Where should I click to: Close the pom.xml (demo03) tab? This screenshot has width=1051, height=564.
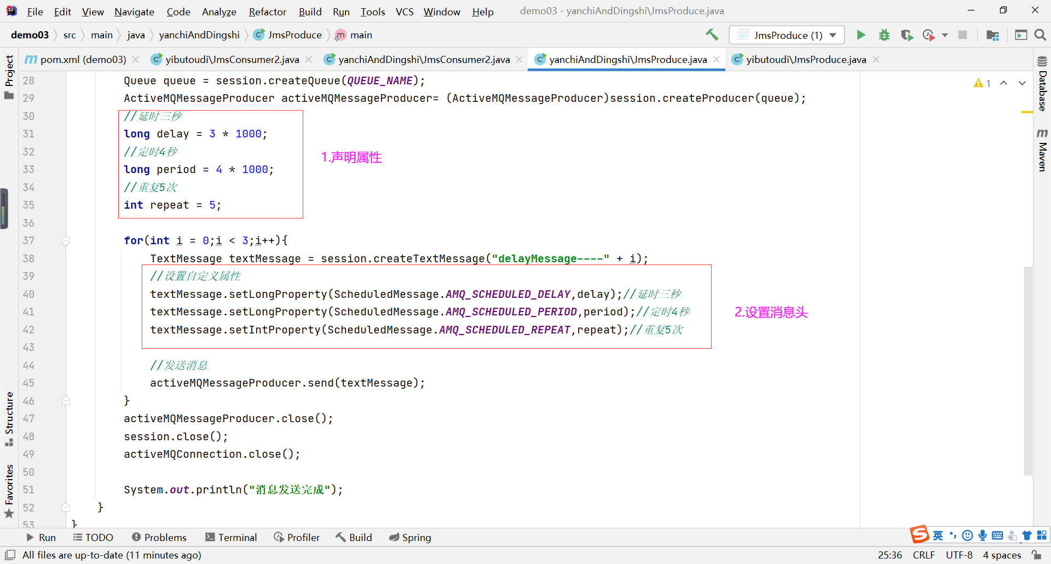click(x=136, y=59)
